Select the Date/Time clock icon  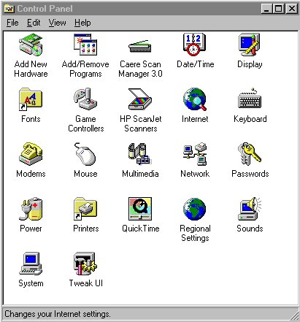195,45
